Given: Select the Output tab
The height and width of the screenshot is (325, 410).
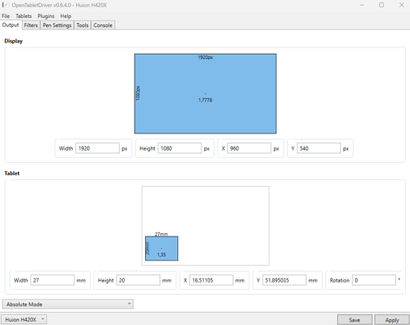Looking at the screenshot, I should [11, 25].
